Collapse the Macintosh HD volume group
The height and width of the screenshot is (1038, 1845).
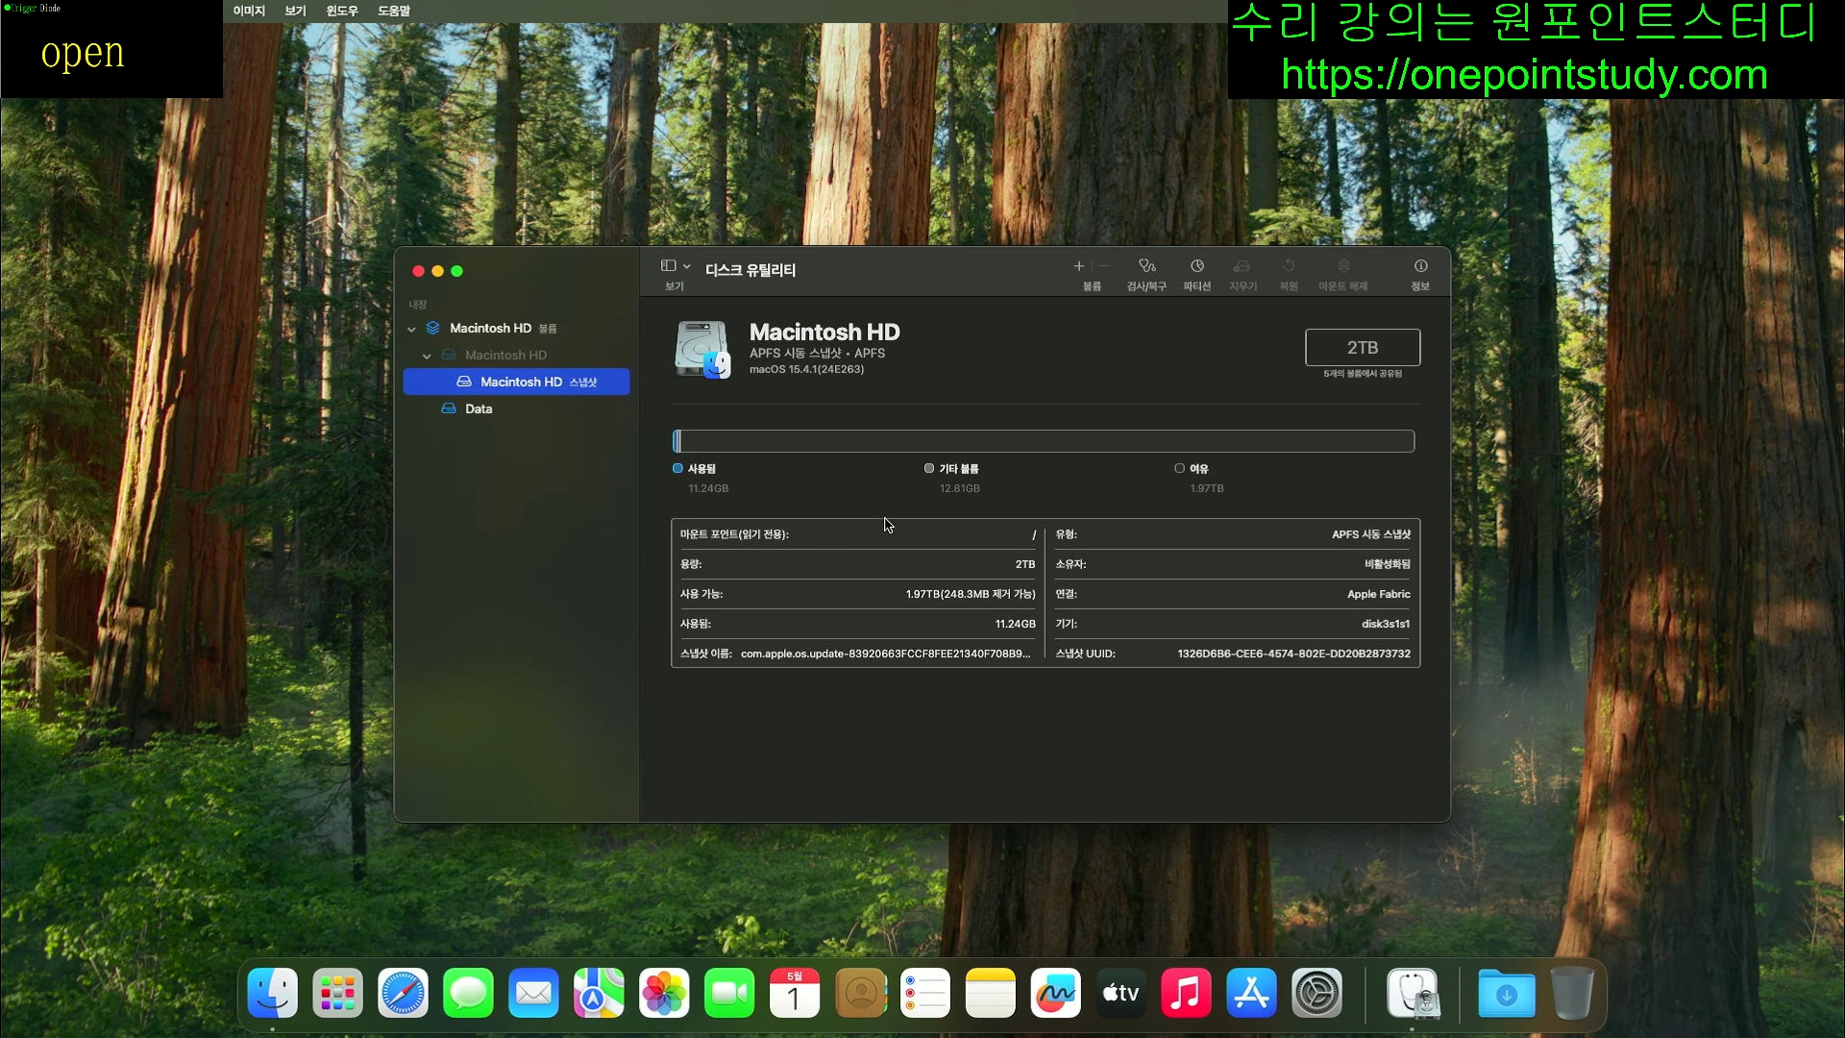[x=411, y=329]
